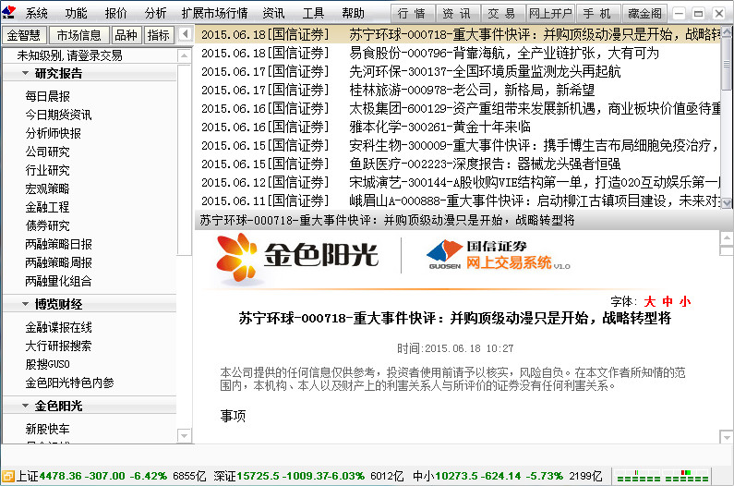Switch to the 资讯 top tab button
734x486 pixels.
tap(457, 14)
